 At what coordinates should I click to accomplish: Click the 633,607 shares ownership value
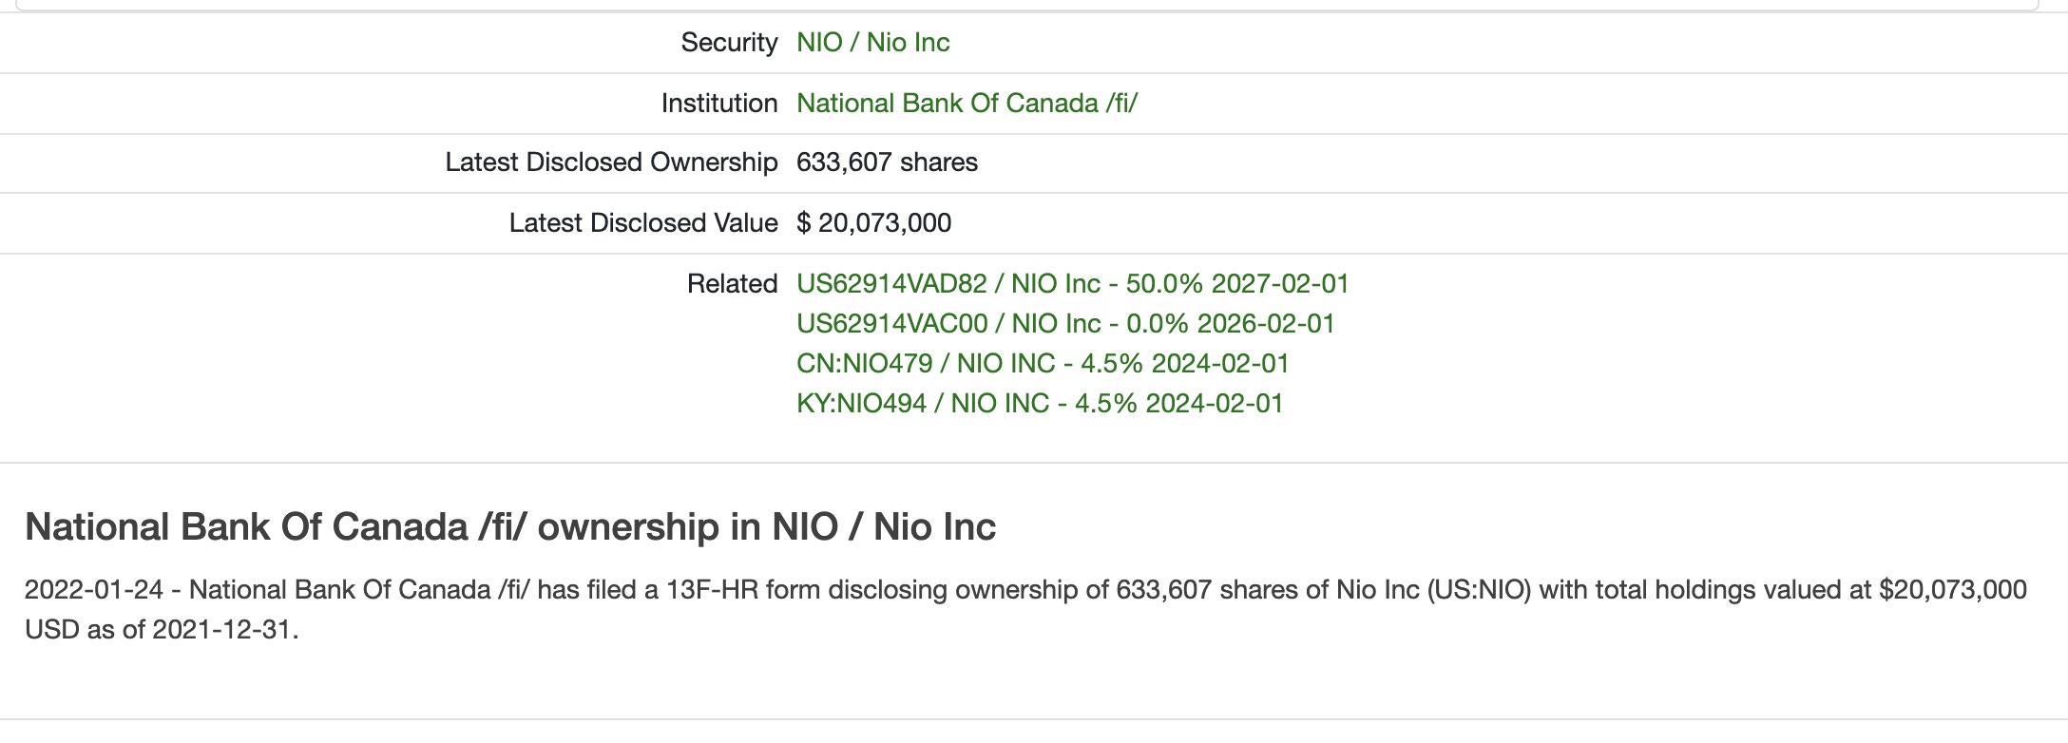click(887, 162)
